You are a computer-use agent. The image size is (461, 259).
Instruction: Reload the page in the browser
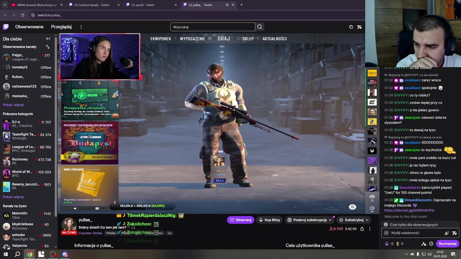coord(23,15)
